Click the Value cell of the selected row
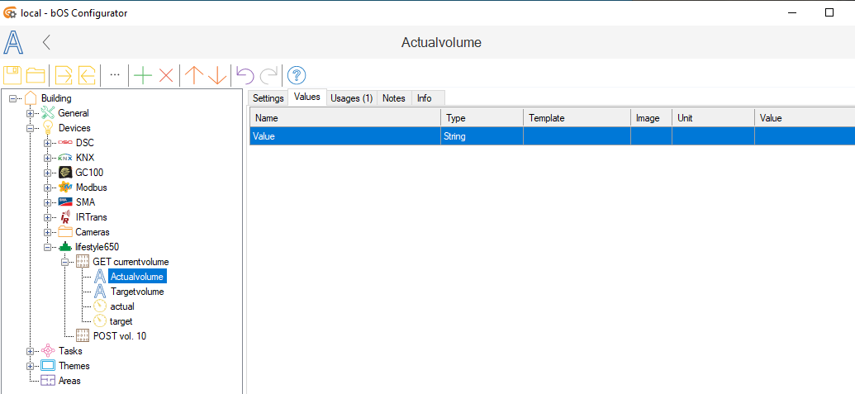 coord(803,136)
